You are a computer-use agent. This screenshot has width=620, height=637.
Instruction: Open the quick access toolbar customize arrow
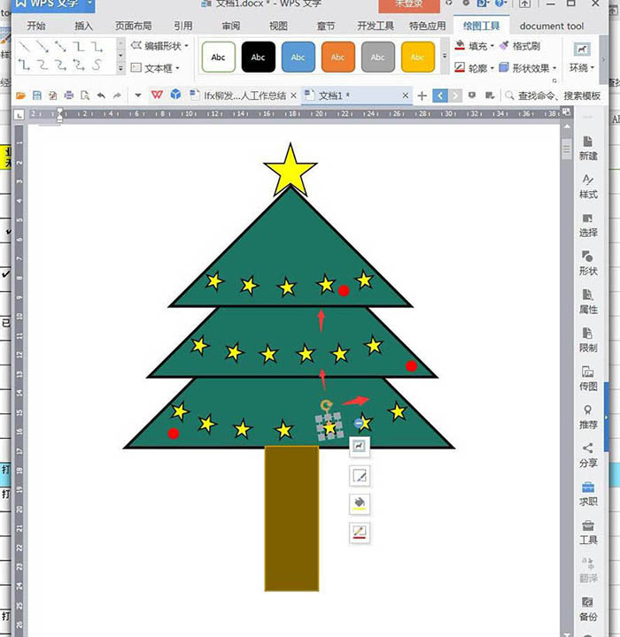click(x=138, y=96)
